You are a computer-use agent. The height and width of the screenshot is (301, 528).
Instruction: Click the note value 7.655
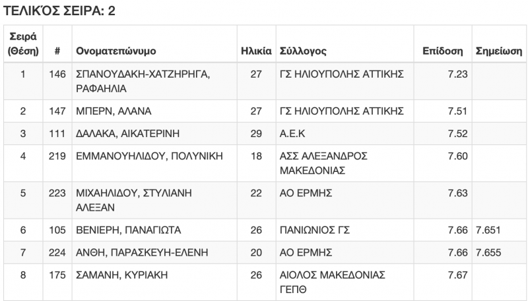point(488,252)
